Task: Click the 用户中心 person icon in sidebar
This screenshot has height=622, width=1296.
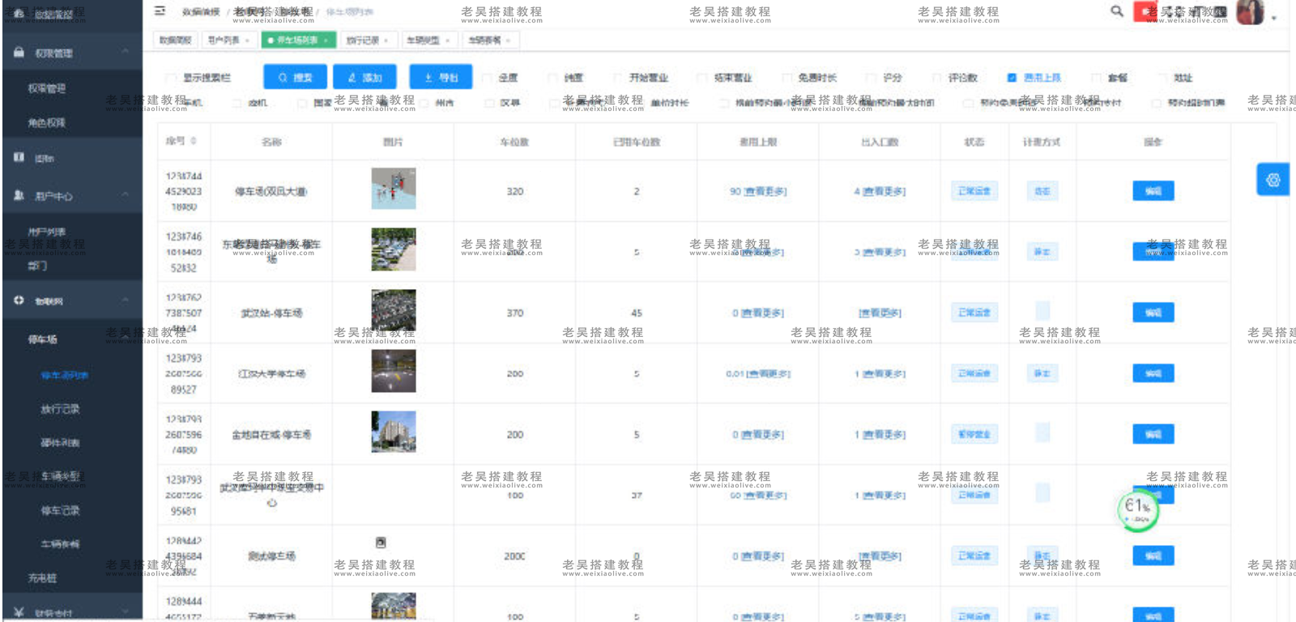Action: pos(19,195)
